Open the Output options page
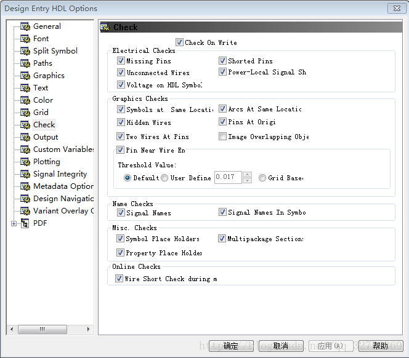This screenshot has width=409, height=358. click(46, 137)
